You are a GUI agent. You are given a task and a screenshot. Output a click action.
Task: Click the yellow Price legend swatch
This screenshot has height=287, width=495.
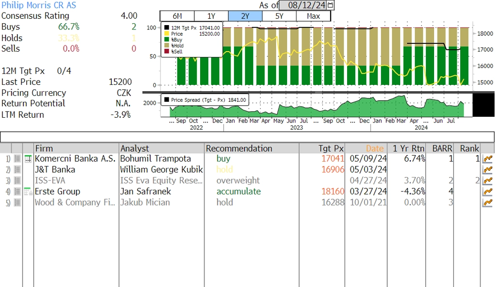pos(166,34)
